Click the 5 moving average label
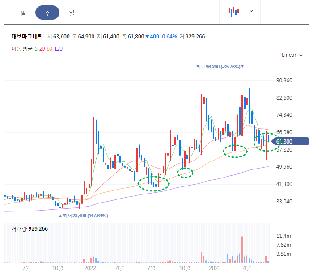309x279 pixels. [x=36, y=49]
